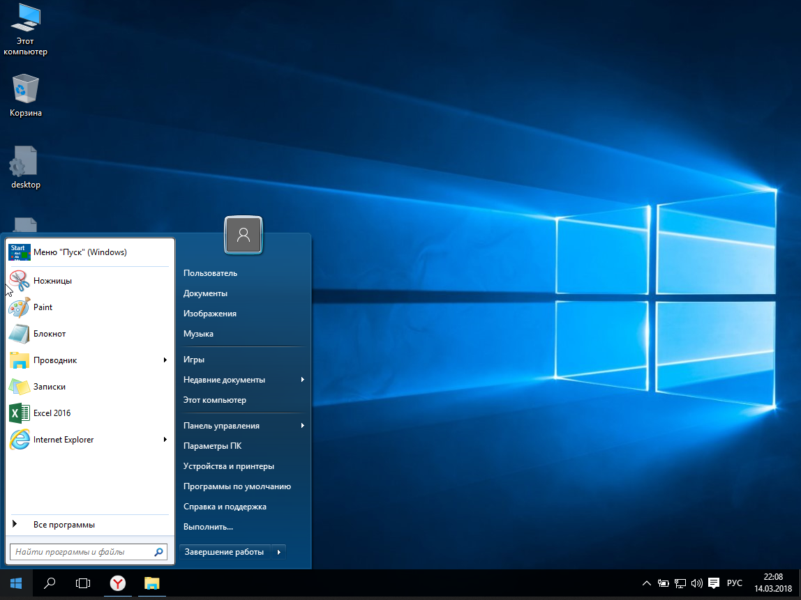Expand the Internet Explorer jump list arrow
This screenshot has width=801, height=600.
(x=165, y=440)
